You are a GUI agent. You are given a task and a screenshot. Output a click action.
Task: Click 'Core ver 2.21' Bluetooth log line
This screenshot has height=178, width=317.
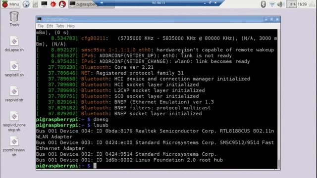tap(134, 67)
